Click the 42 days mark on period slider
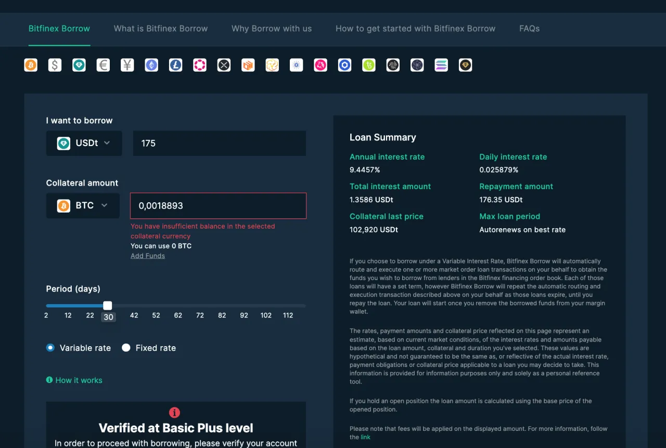 (x=134, y=315)
